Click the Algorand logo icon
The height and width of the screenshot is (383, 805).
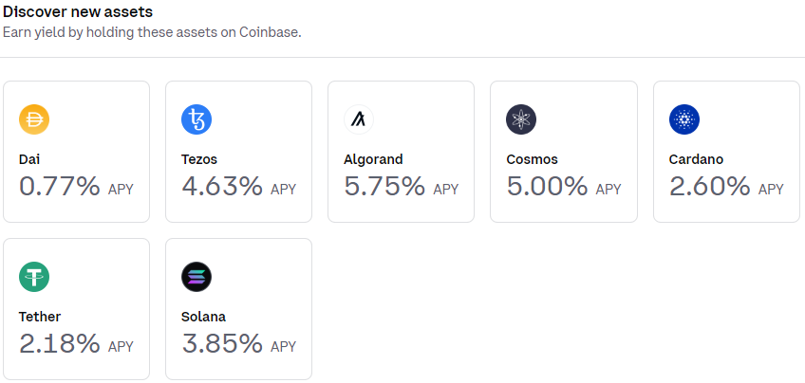coord(359,119)
